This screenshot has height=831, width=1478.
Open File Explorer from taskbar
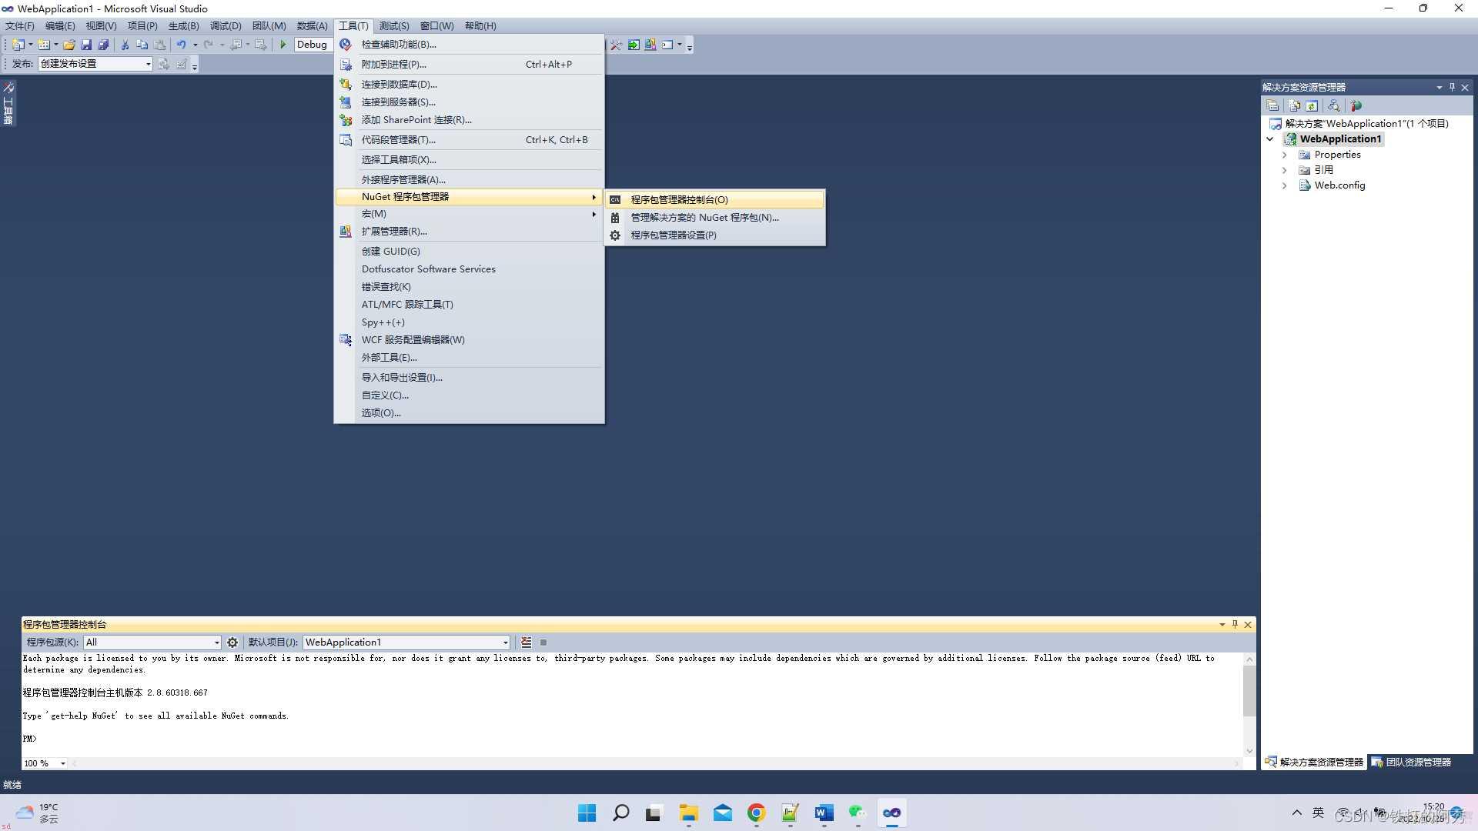coord(688,813)
